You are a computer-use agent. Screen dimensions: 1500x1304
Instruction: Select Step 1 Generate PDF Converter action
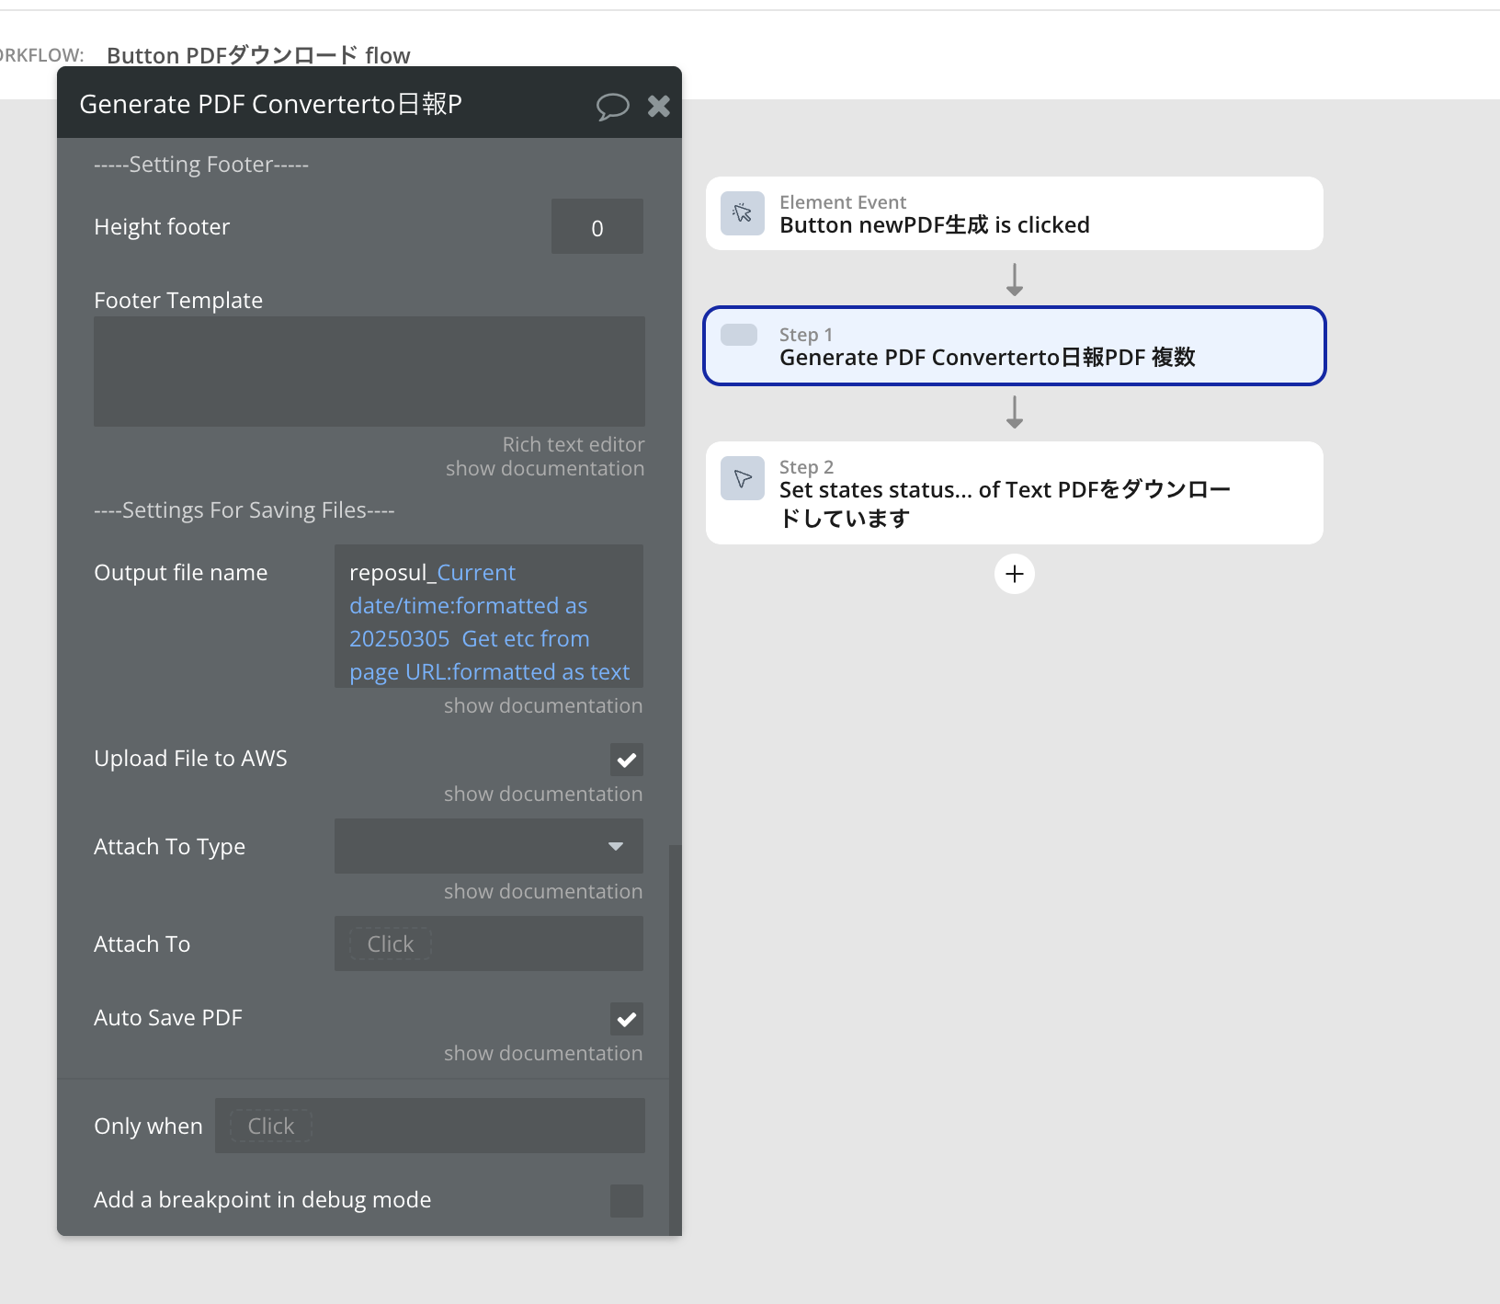point(1014,347)
